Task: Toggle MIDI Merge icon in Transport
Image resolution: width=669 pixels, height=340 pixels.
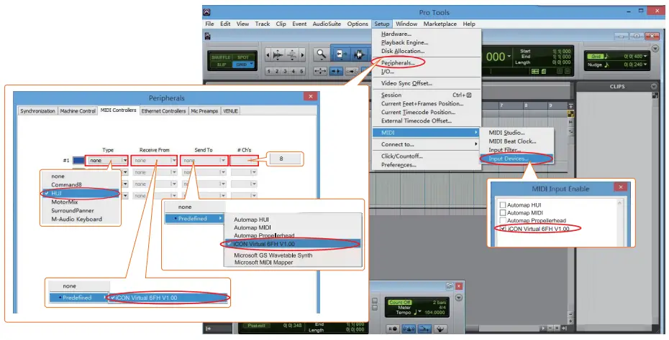Action: 424,329
